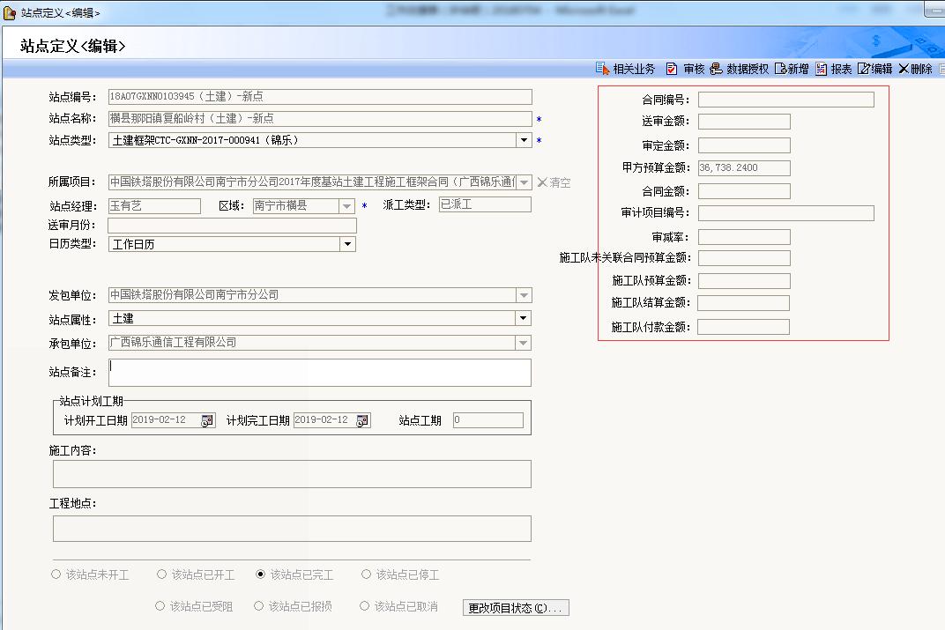Screen dimensions: 945x630
Task: Open calendar picker for 计划开工日期
Action: (207, 421)
